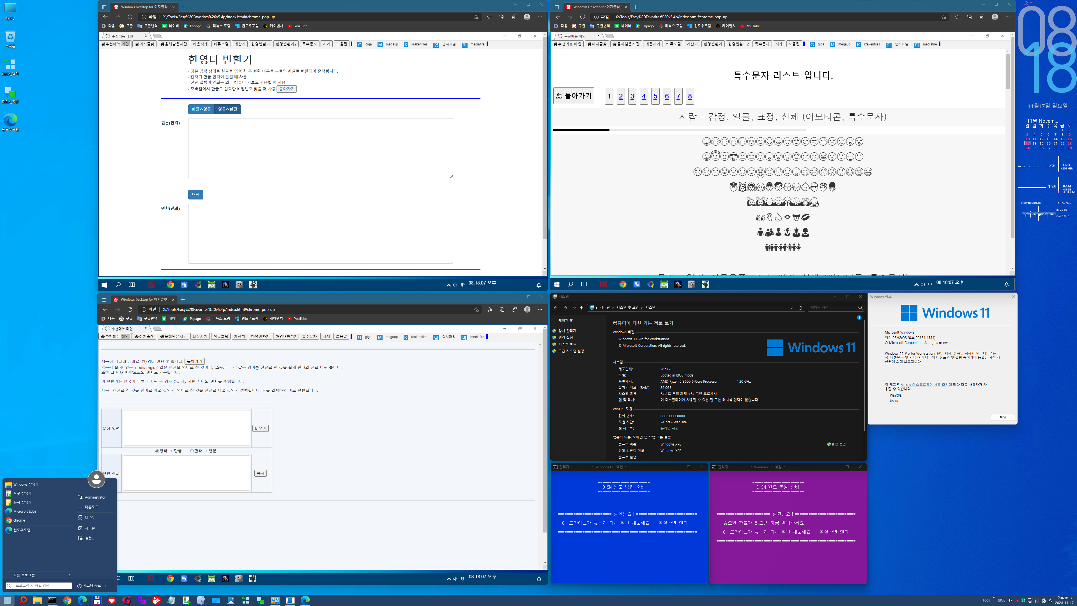Click the Windows Start button on the taskbar

point(7,600)
